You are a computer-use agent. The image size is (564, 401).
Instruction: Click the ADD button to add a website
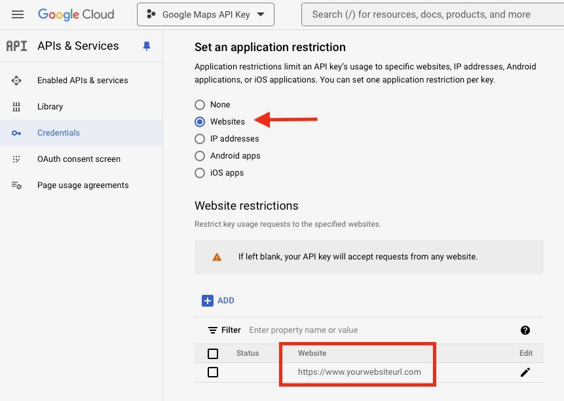218,300
